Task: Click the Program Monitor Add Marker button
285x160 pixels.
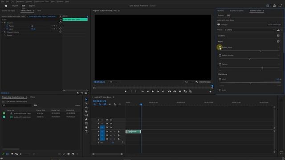Action: pyautogui.click(x=126, y=92)
